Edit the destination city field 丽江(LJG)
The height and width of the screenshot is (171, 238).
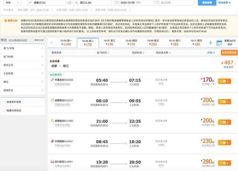click(93, 2)
